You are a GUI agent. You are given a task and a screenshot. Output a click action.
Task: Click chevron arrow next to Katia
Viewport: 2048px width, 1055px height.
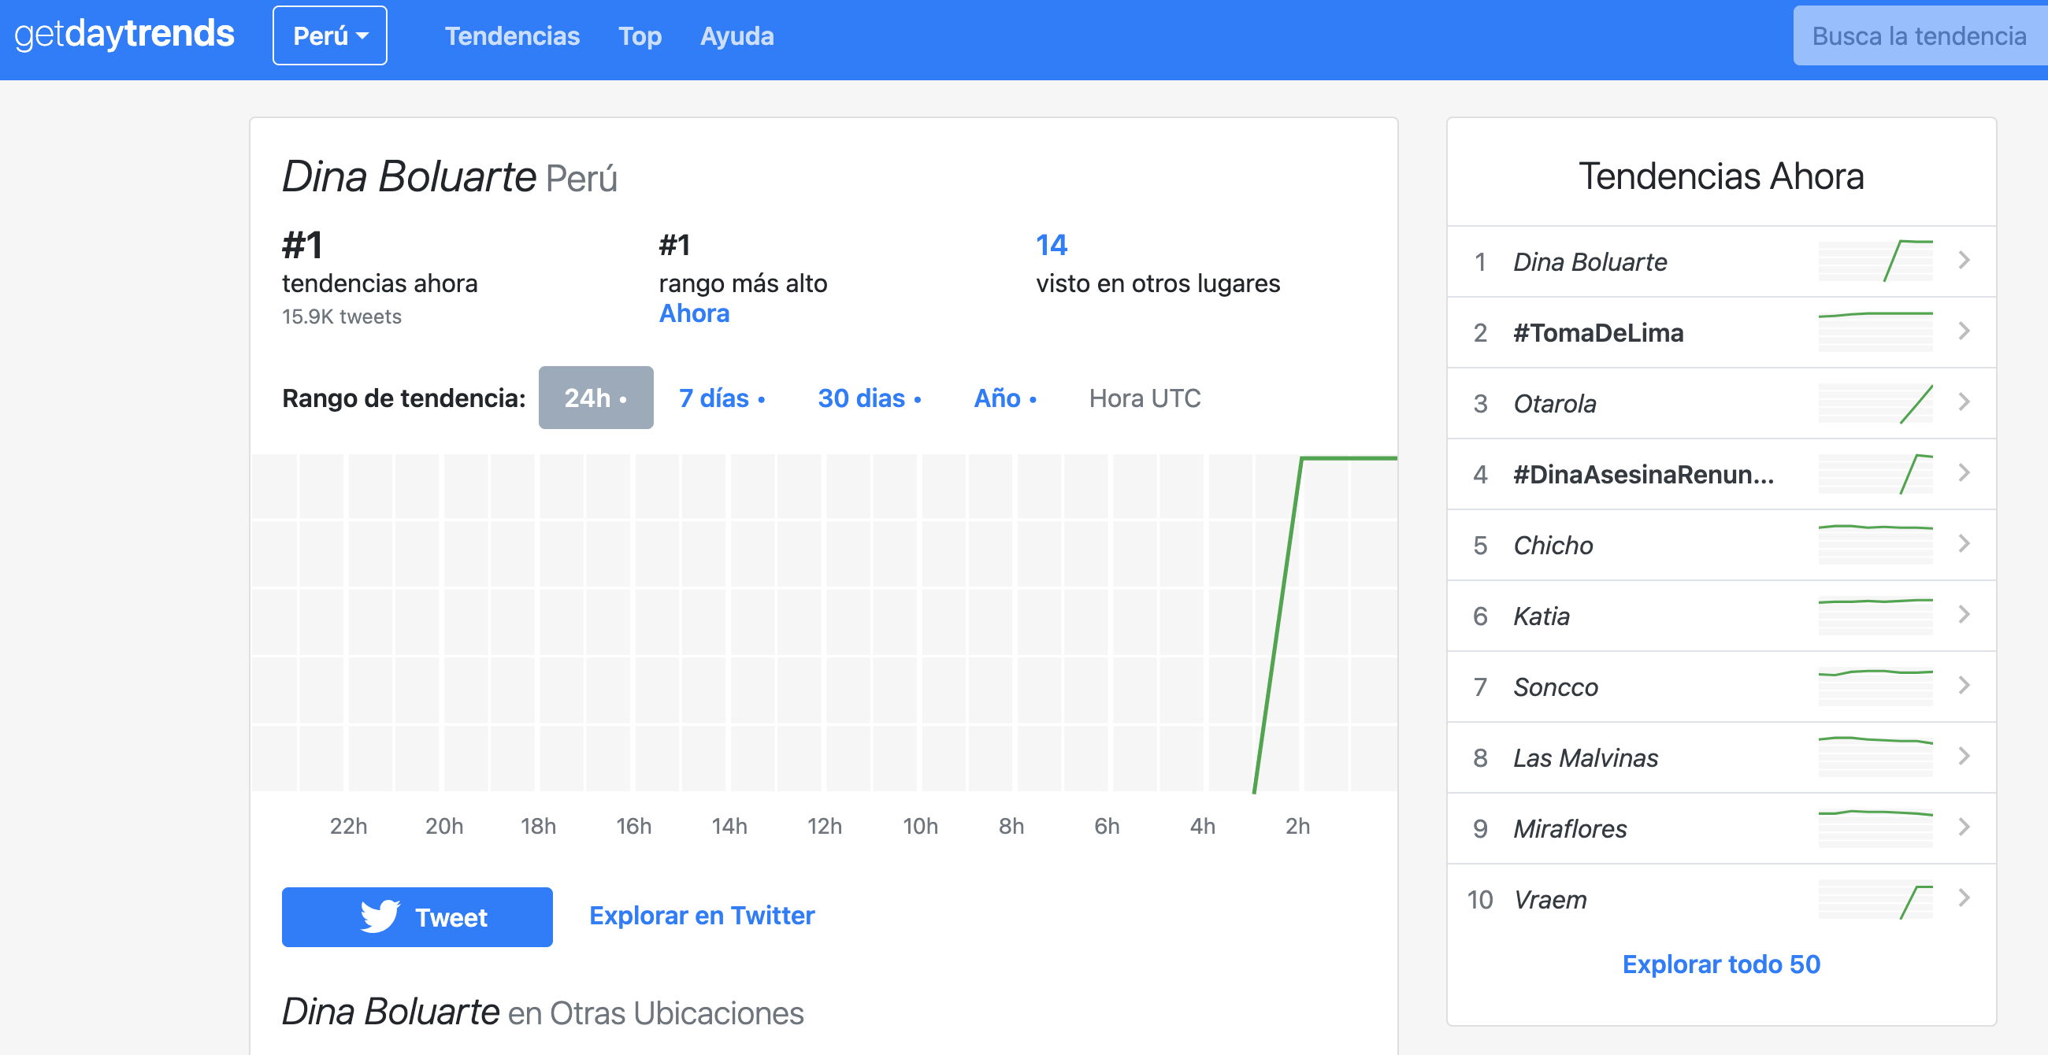pos(1964,615)
